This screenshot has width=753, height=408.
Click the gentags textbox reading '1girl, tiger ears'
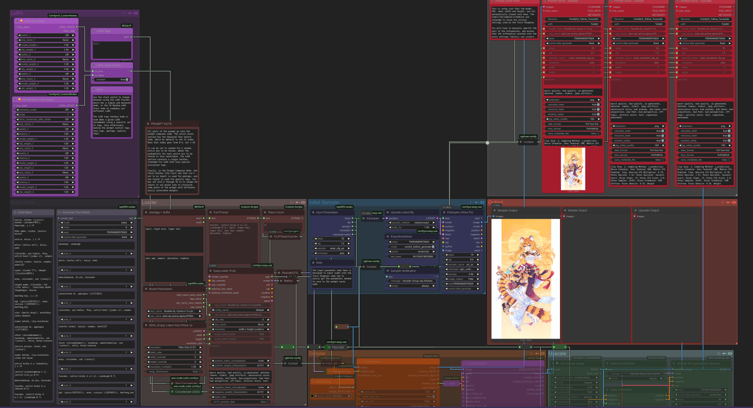click(174, 240)
